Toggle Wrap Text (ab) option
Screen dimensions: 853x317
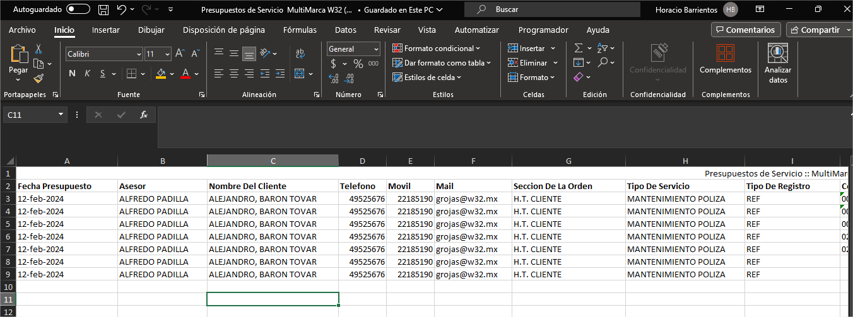pyautogui.click(x=300, y=54)
